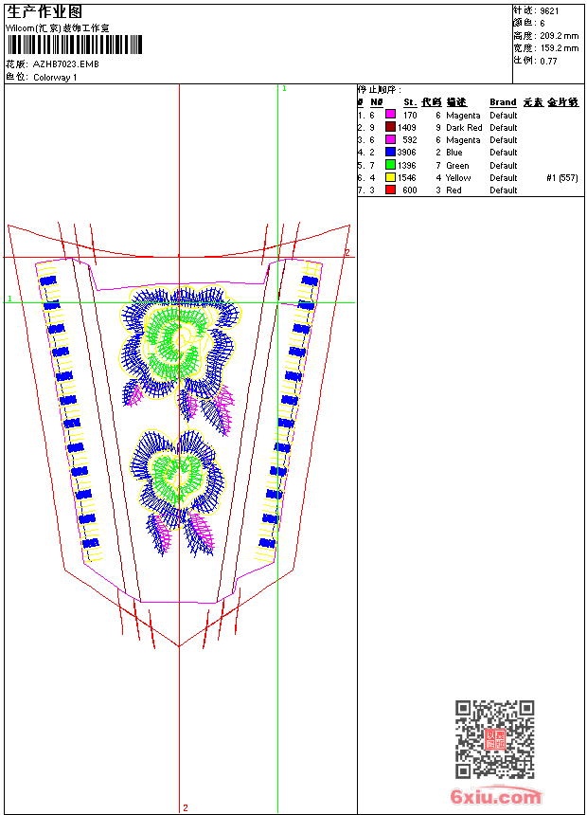Click stitch count 3906 in Blue row
587x815 pixels.
pyautogui.click(x=407, y=153)
